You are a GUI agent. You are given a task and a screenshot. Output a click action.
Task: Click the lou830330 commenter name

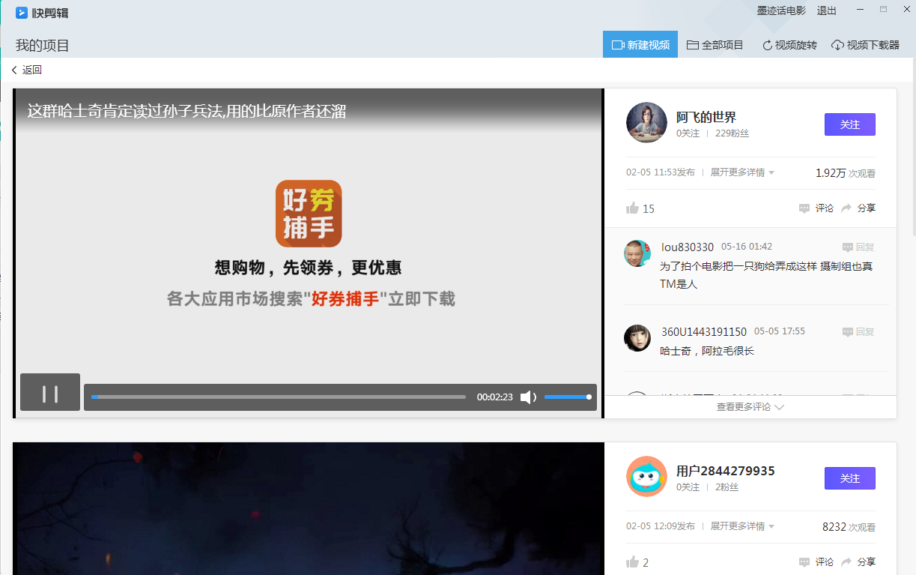coord(688,247)
